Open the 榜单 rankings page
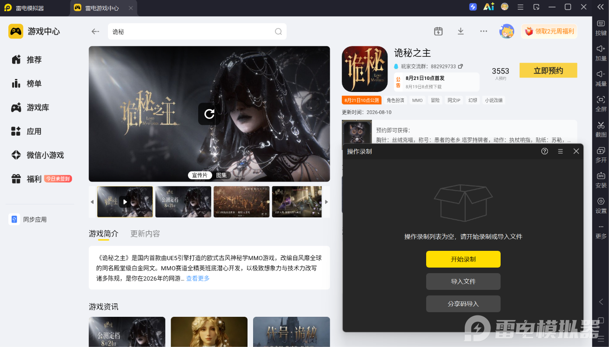 point(27,84)
